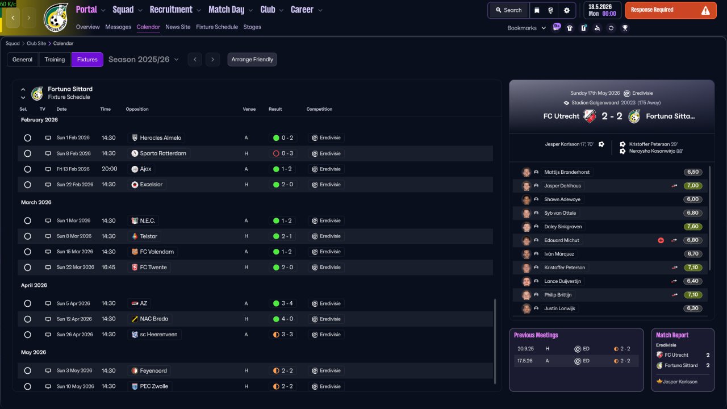727x409 pixels.
Task: Select the FC Volendam fixture radio button
Action: [x=27, y=252]
